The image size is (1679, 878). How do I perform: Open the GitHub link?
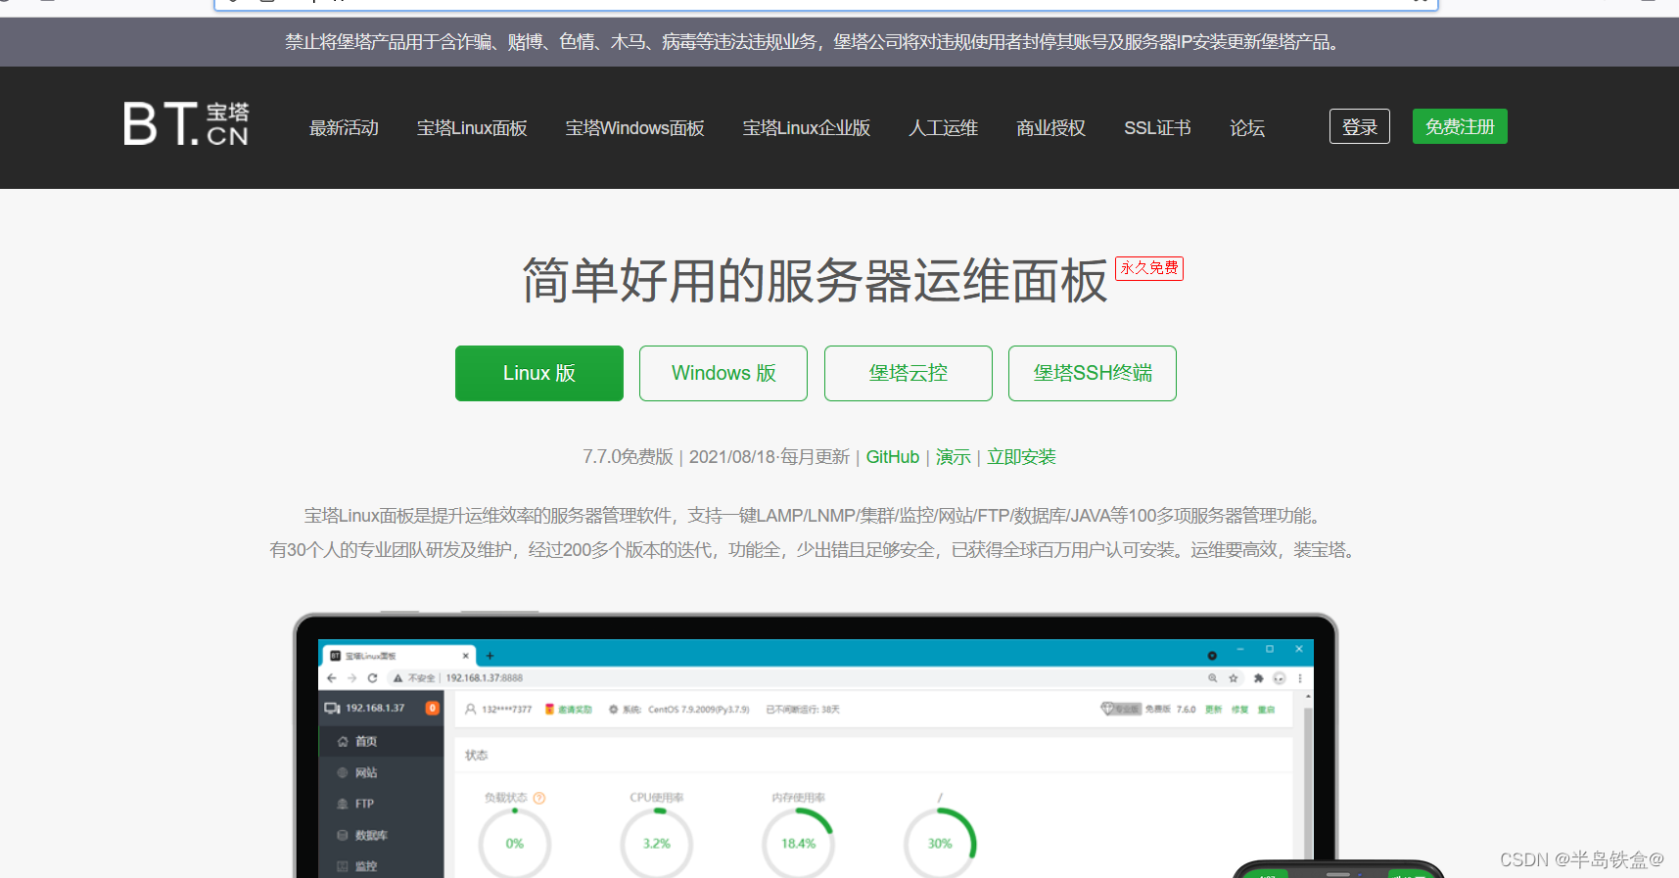(893, 457)
